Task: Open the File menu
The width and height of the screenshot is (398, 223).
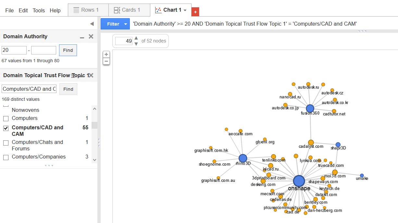Action: click(9, 10)
